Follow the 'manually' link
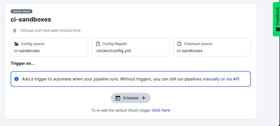280x126 pixels. pyautogui.click(x=211, y=79)
